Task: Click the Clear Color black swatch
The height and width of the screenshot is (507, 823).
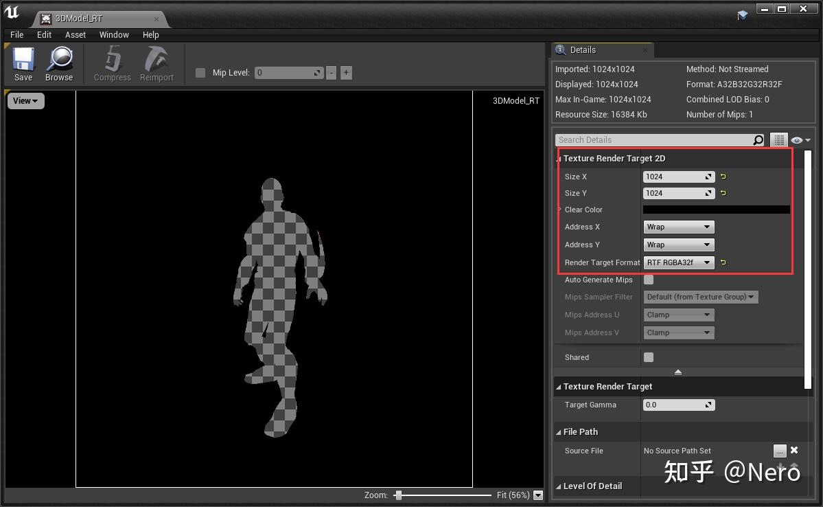Action: click(716, 210)
